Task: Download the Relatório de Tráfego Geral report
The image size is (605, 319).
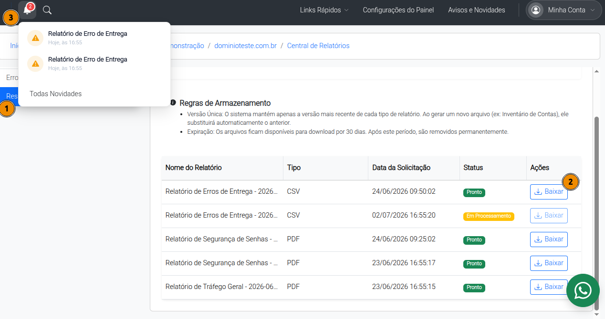Action: click(x=549, y=287)
